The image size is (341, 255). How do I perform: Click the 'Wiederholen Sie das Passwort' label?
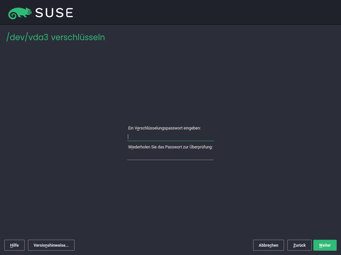170,147
